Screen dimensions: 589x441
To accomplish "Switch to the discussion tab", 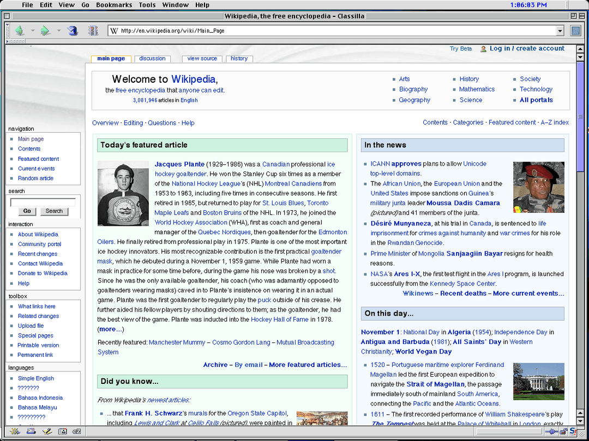I will click(x=152, y=58).
